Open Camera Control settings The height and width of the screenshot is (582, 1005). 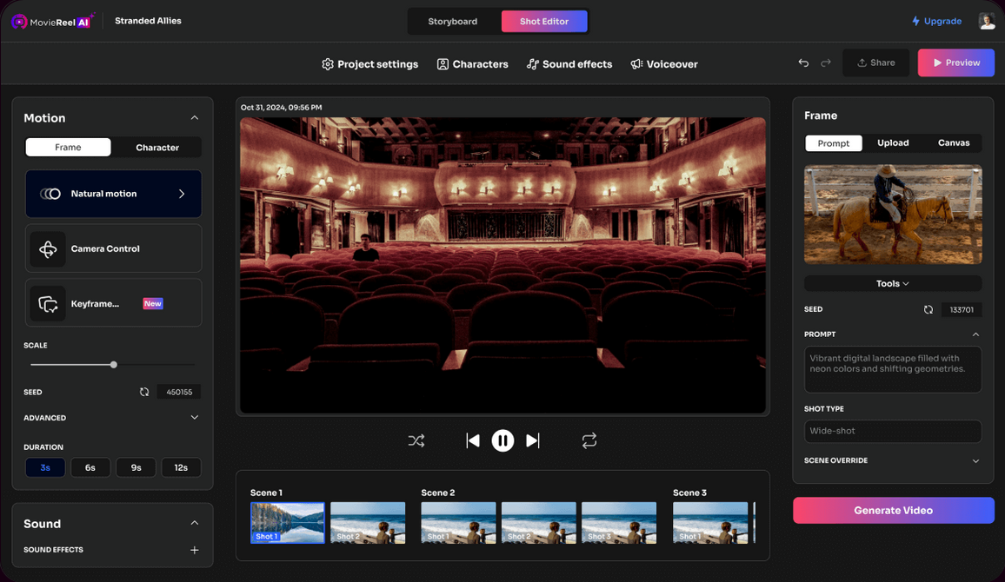[113, 249]
